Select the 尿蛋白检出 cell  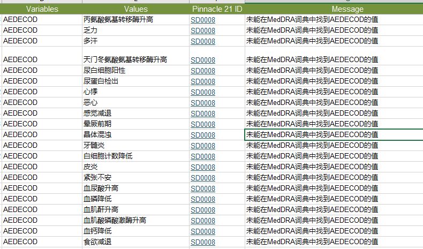pyautogui.click(x=135, y=81)
